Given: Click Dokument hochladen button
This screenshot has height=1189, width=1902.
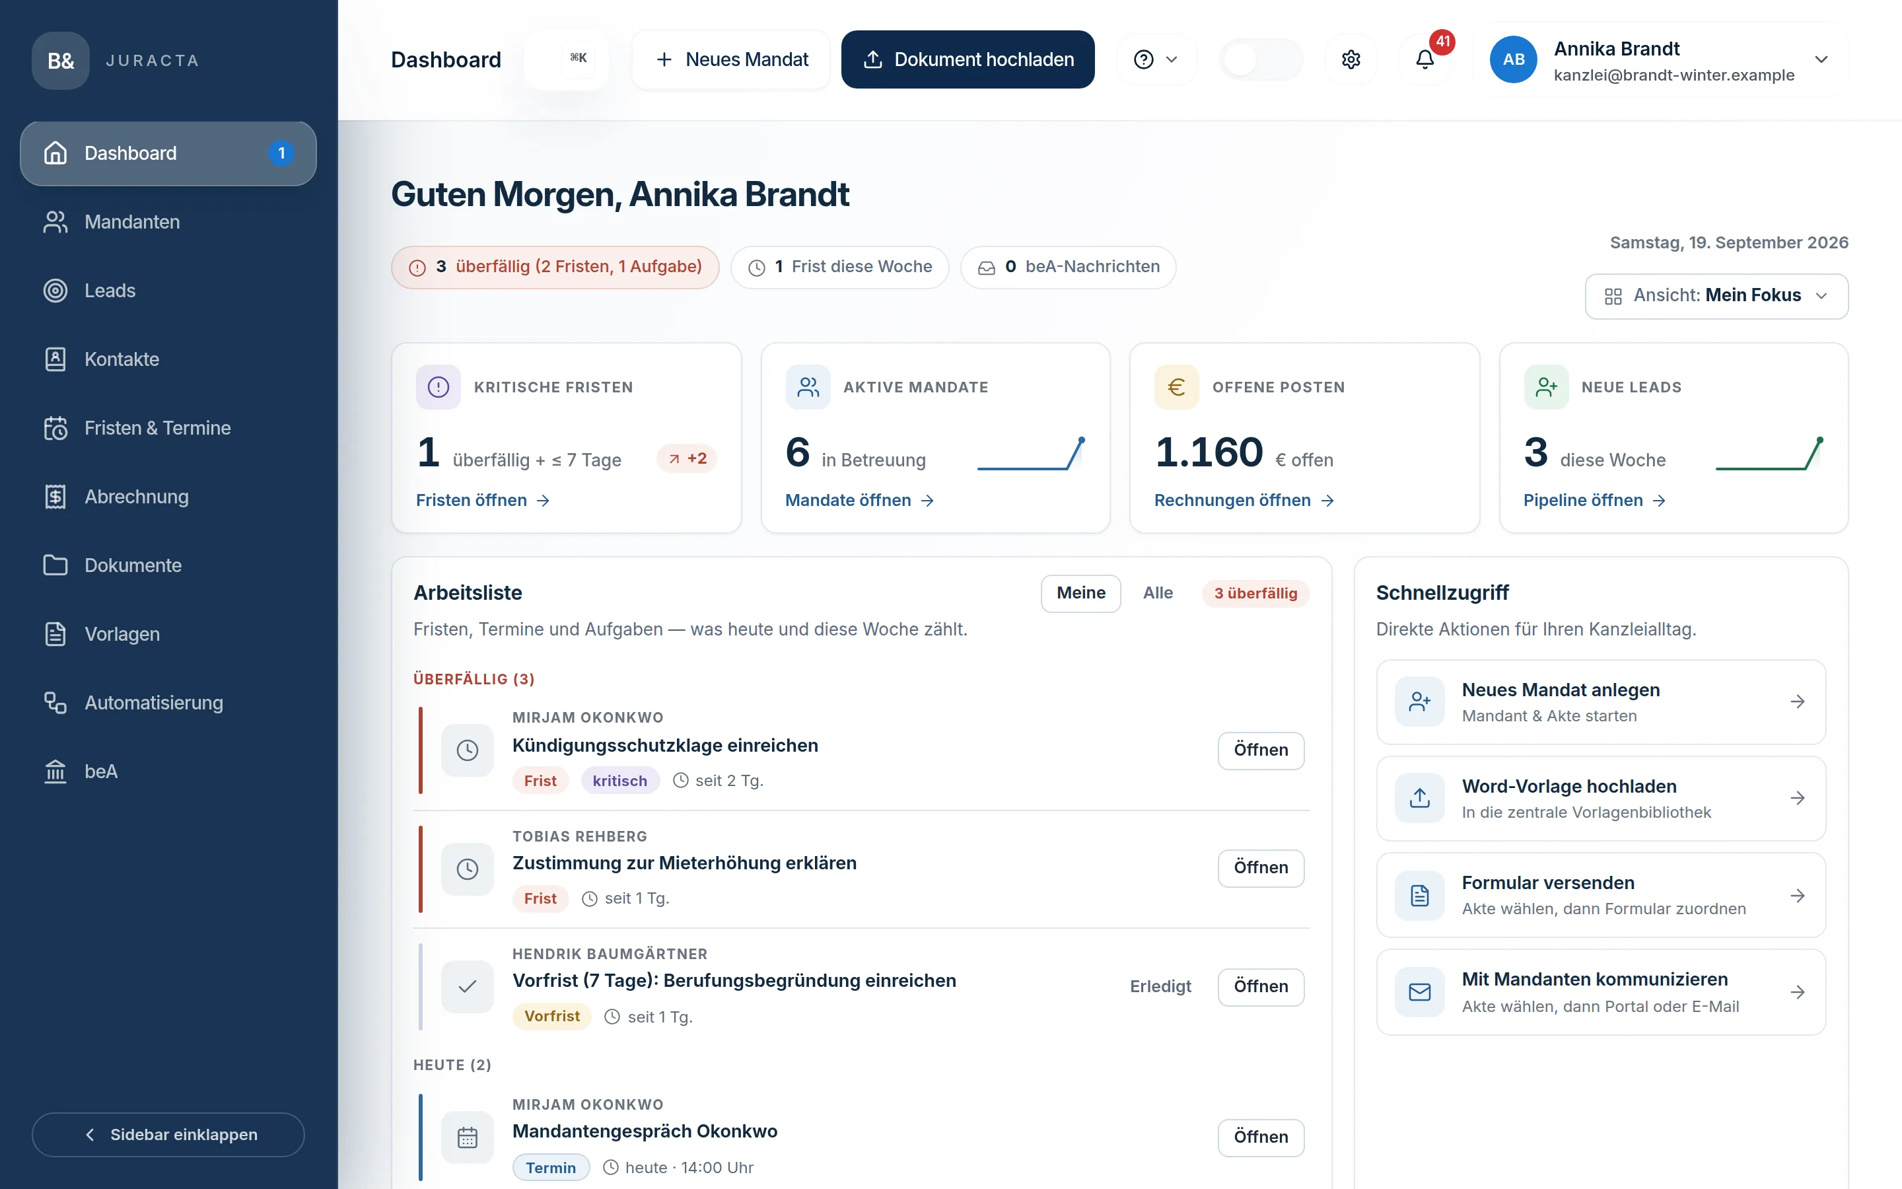Looking at the screenshot, I should point(968,59).
